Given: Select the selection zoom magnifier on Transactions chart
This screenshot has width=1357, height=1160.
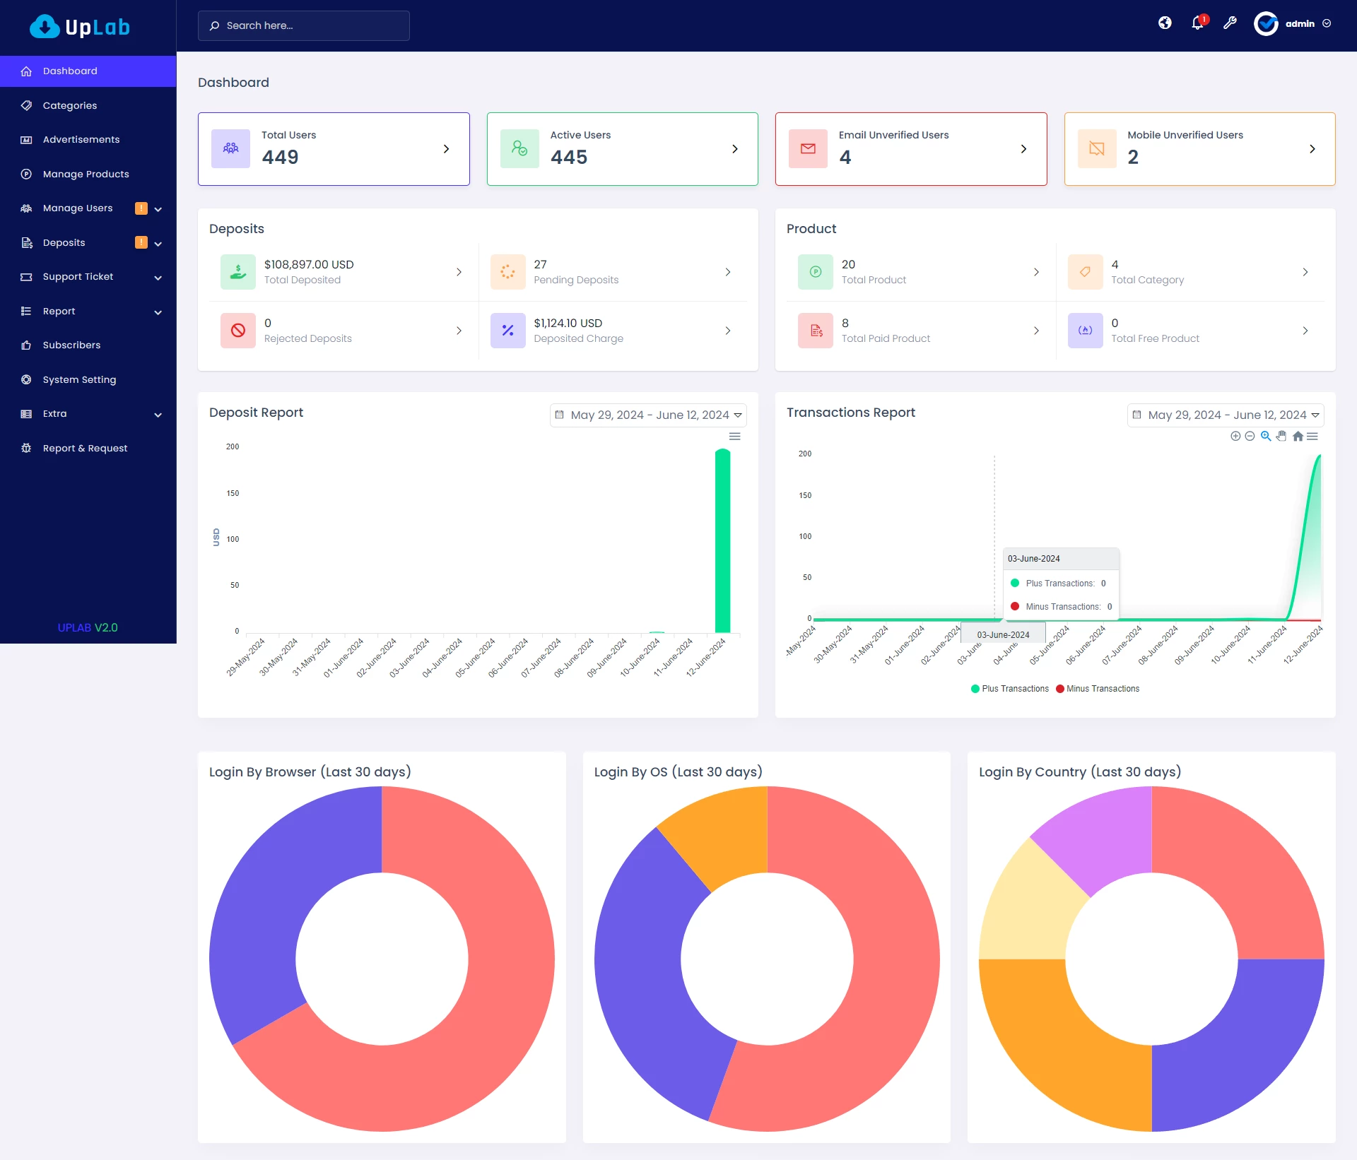Looking at the screenshot, I should point(1266,437).
